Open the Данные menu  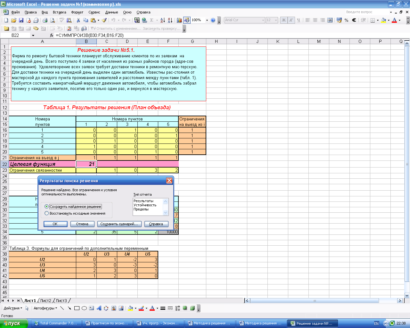tap(111, 12)
